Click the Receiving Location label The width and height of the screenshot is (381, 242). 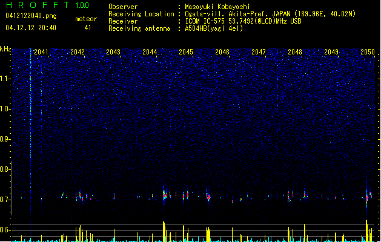tap(141, 14)
